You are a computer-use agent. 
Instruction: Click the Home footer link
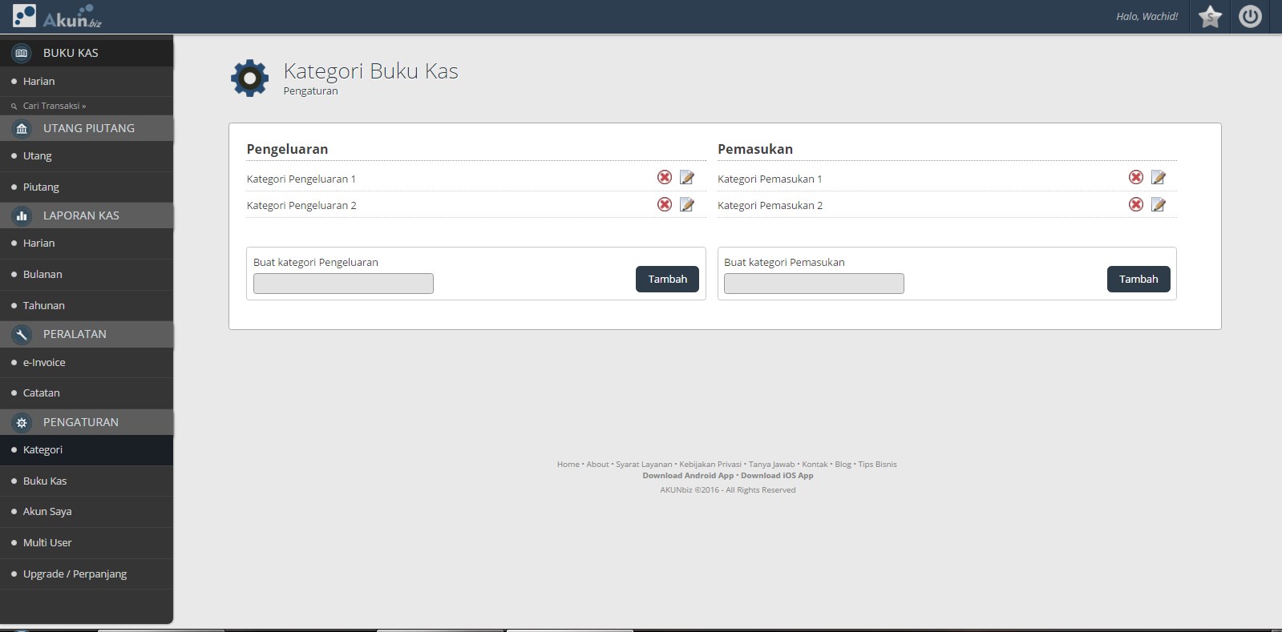coord(568,465)
